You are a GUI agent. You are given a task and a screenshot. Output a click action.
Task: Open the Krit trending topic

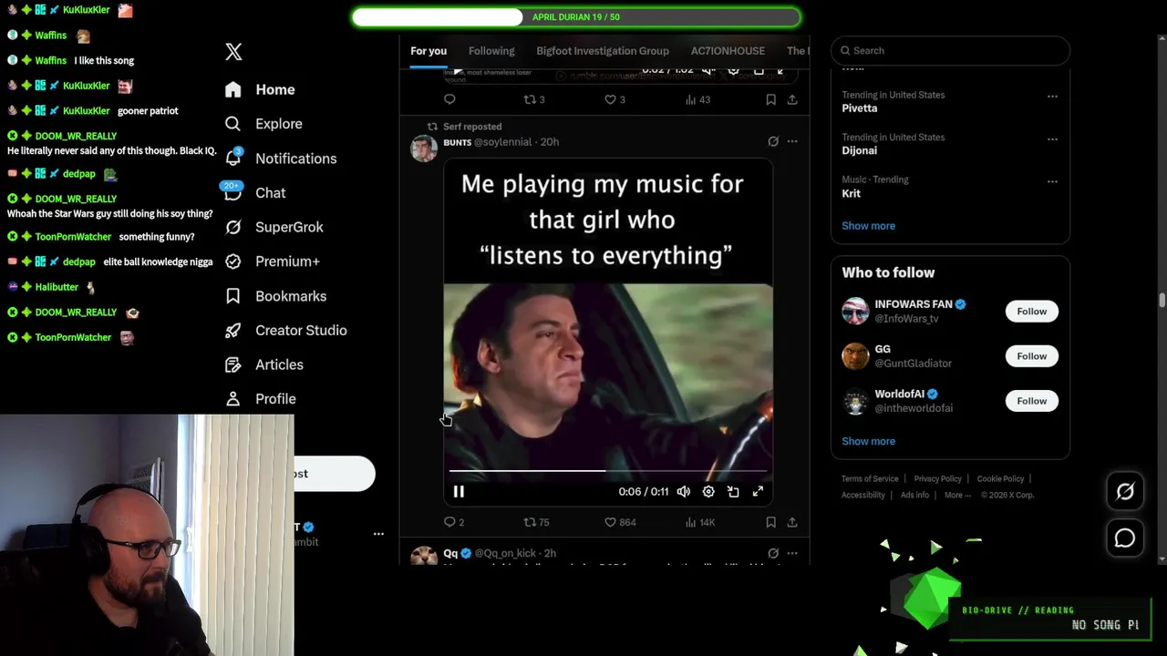coord(851,193)
